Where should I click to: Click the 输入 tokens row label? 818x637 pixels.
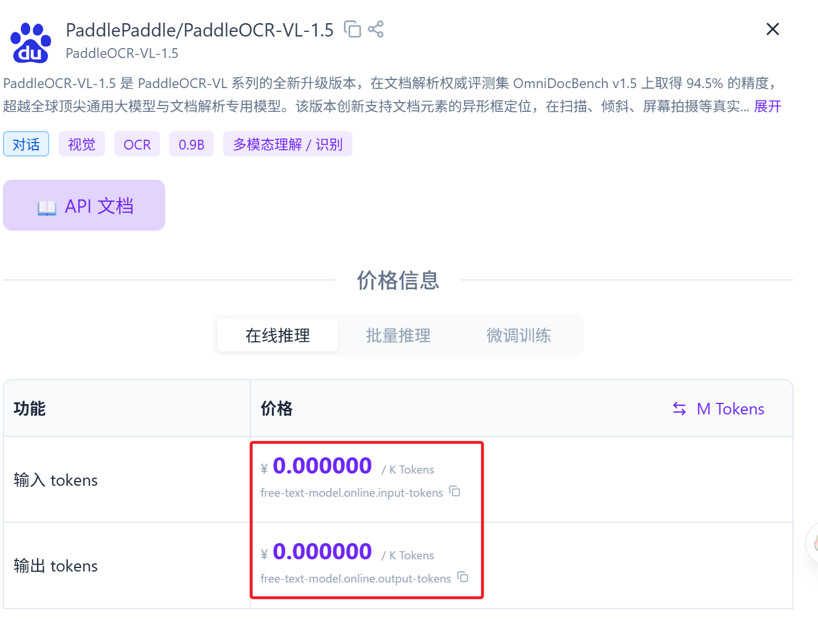tap(56, 480)
